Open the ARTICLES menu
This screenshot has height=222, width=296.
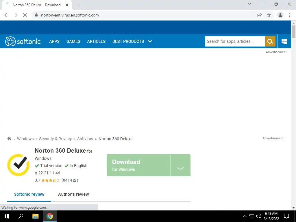click(x=96, y=41)
